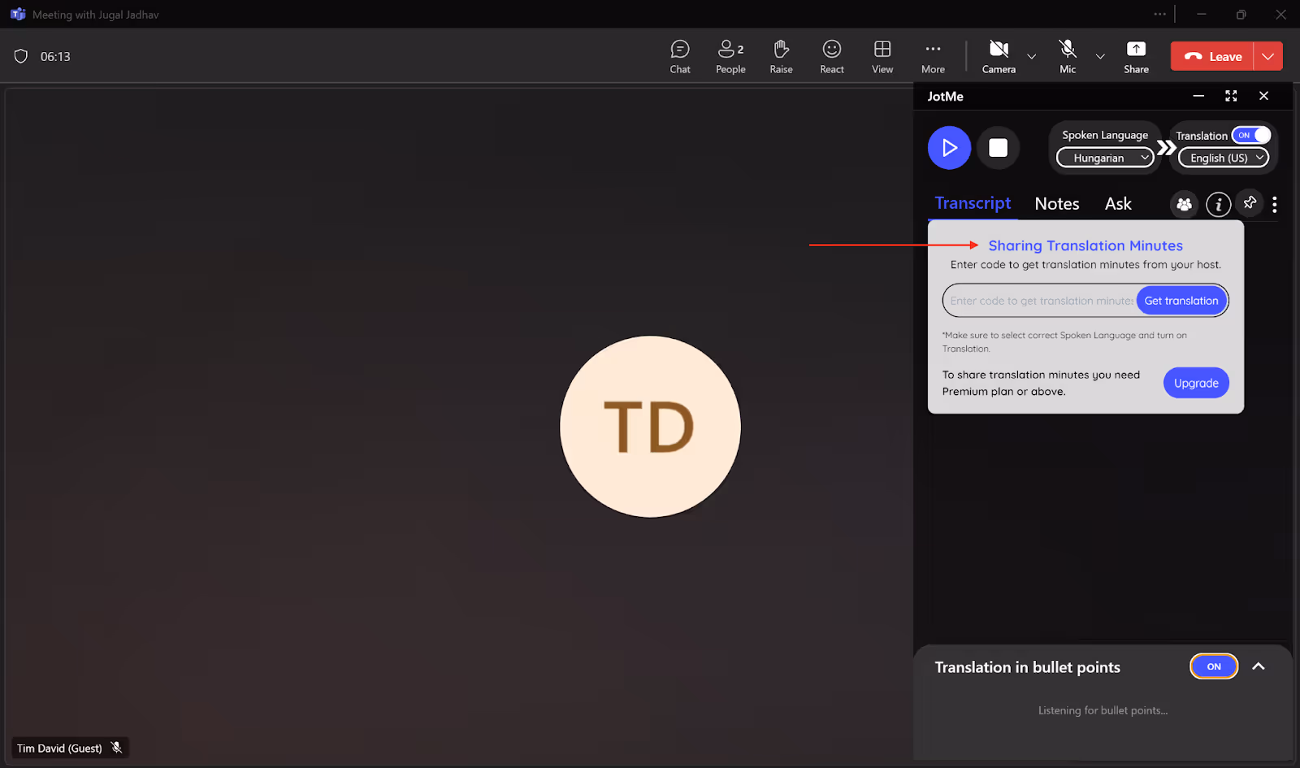
Task: Click the 06:13 meeting timer
Action: tap(55, 57)
